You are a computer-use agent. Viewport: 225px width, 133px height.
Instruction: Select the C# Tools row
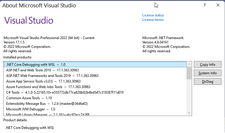95,92
